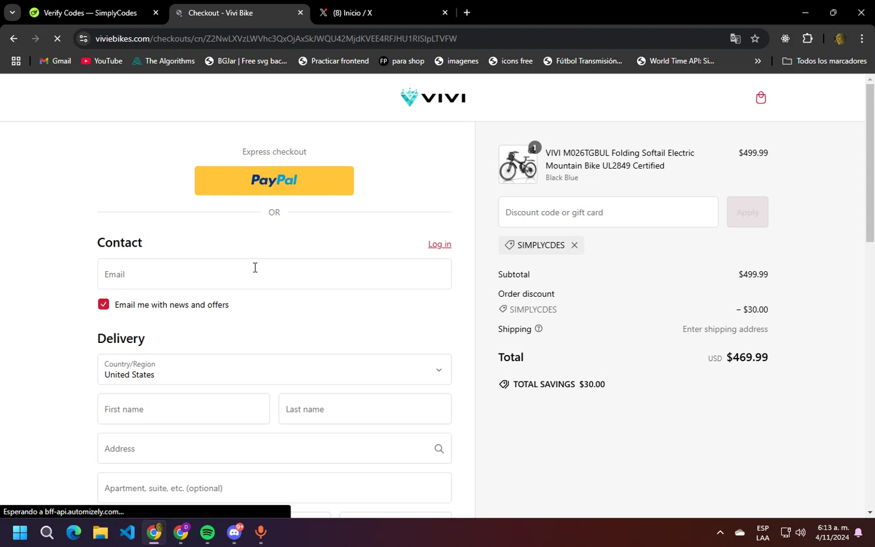Select Checkout - Vivi Bike tab
Viewport: 875px width, 547px height.
(233, 13)
